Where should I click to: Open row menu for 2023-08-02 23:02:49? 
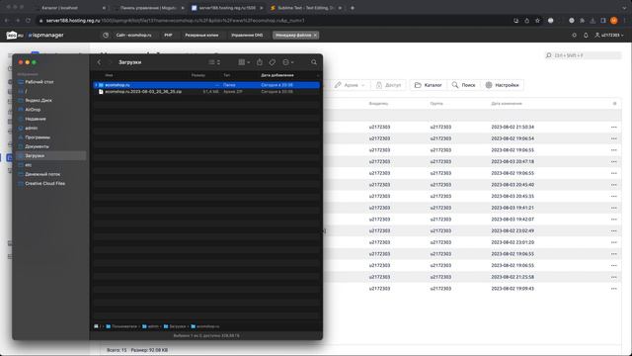pyautogui.click(x=614, y=230)
